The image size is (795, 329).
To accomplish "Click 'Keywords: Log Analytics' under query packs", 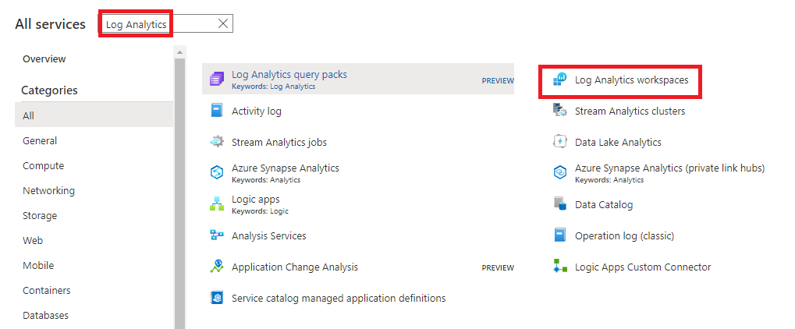I will pos(273,87).
